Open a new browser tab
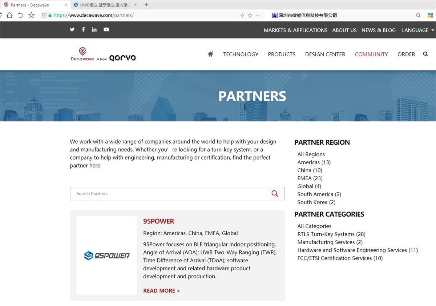Image resolution: width=436 pixels, height=306 pixels. (x=146, y=5)
